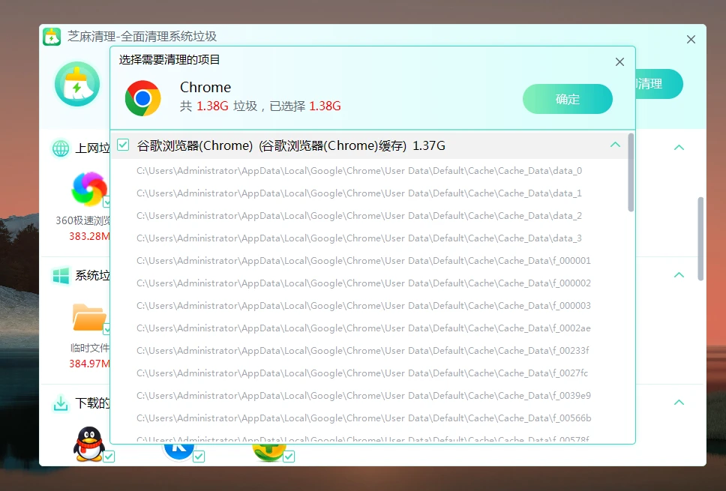Click the path ending in f_000003
726x491 pixels.
(x=364, y=305)
